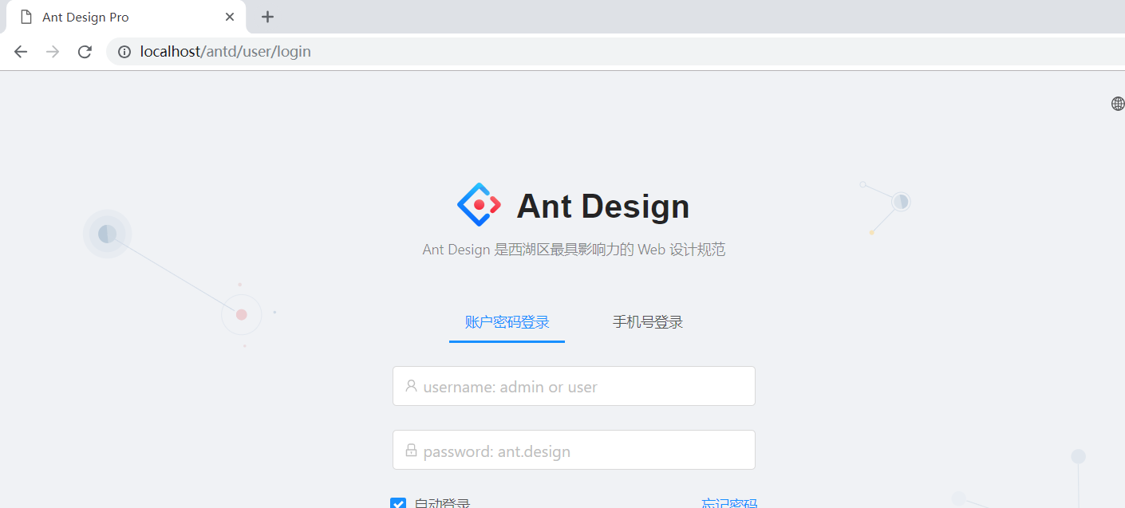
Task: Click the password input field
Action: pyautogui.click(x=574, y=450)
